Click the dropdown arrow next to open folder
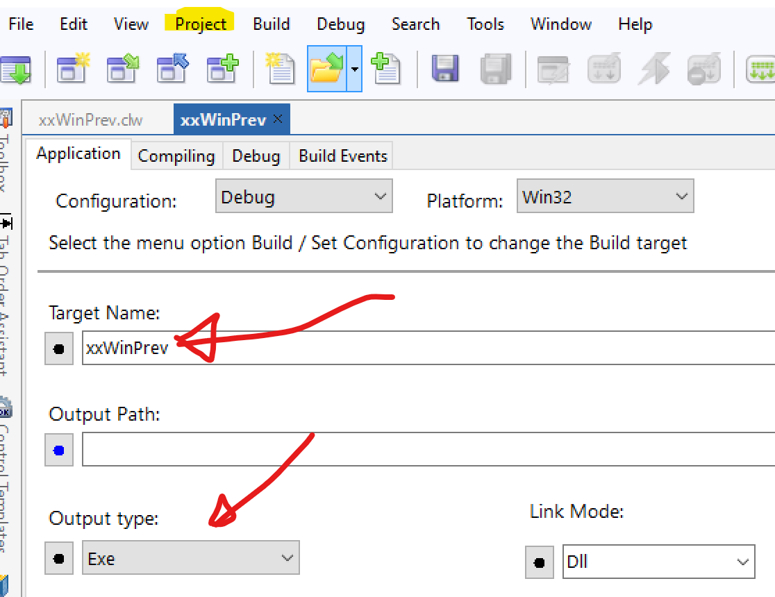775x597 pixels. [x=355, y=69]
